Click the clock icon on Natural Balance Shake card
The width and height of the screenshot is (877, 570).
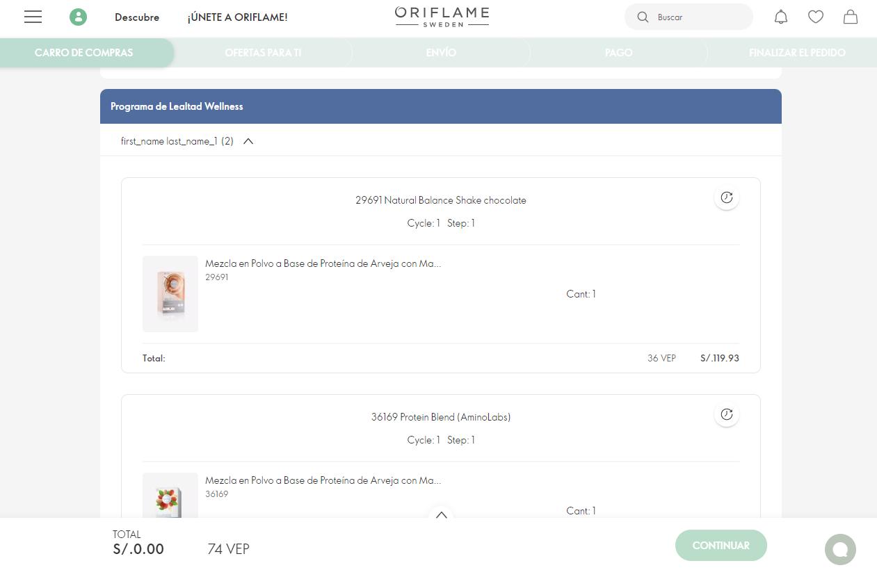point(727,197)
